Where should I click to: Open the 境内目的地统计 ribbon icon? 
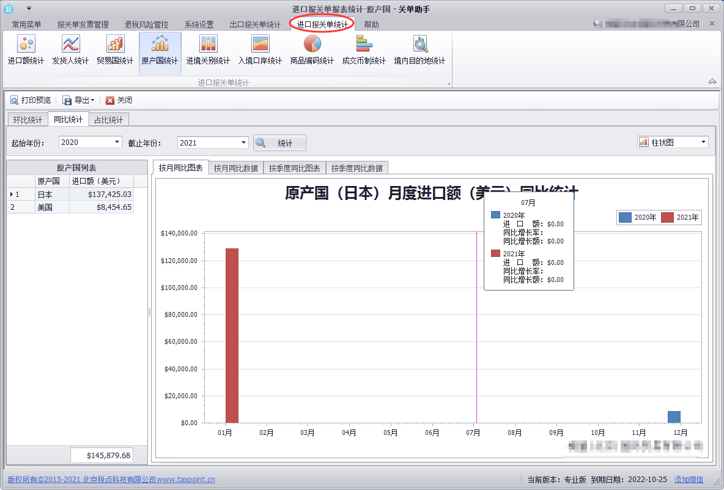(419, 51)
